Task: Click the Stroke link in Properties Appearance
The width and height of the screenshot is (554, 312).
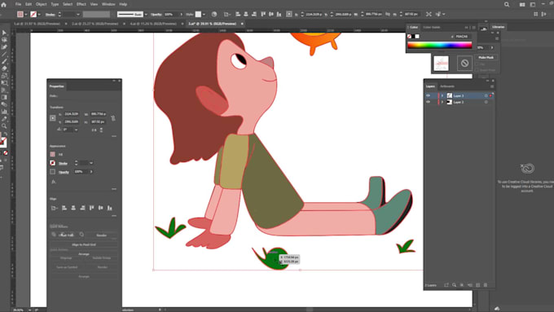Action: [63, 163]
